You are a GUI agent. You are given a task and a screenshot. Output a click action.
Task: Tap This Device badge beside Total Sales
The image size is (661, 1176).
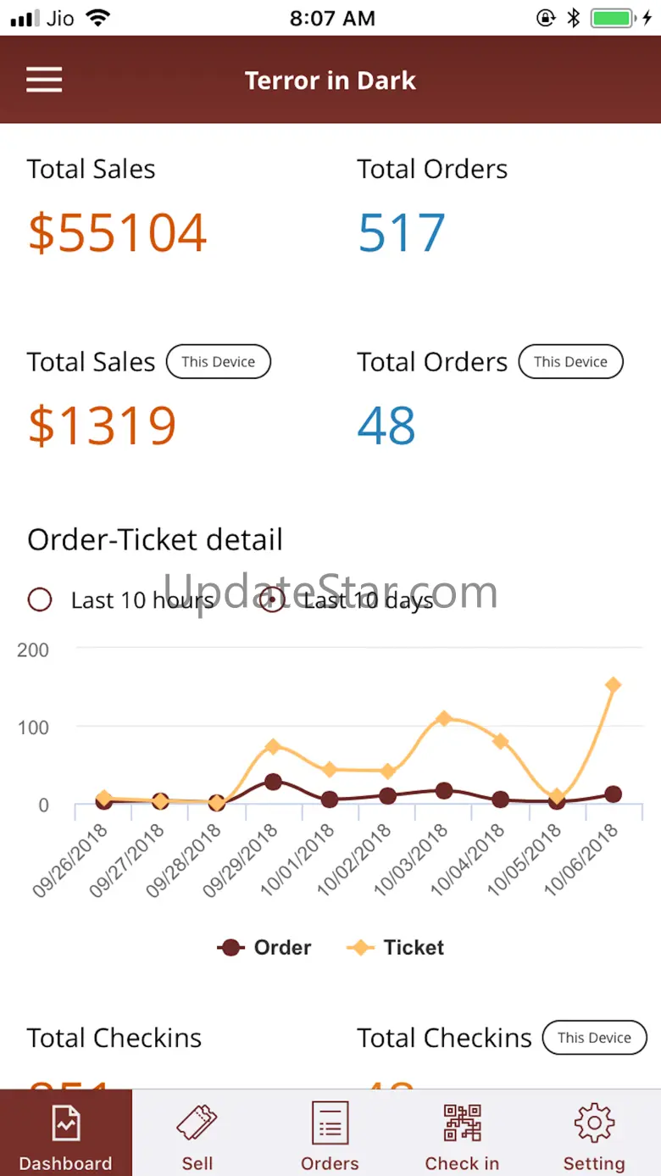tap(218, 362)
